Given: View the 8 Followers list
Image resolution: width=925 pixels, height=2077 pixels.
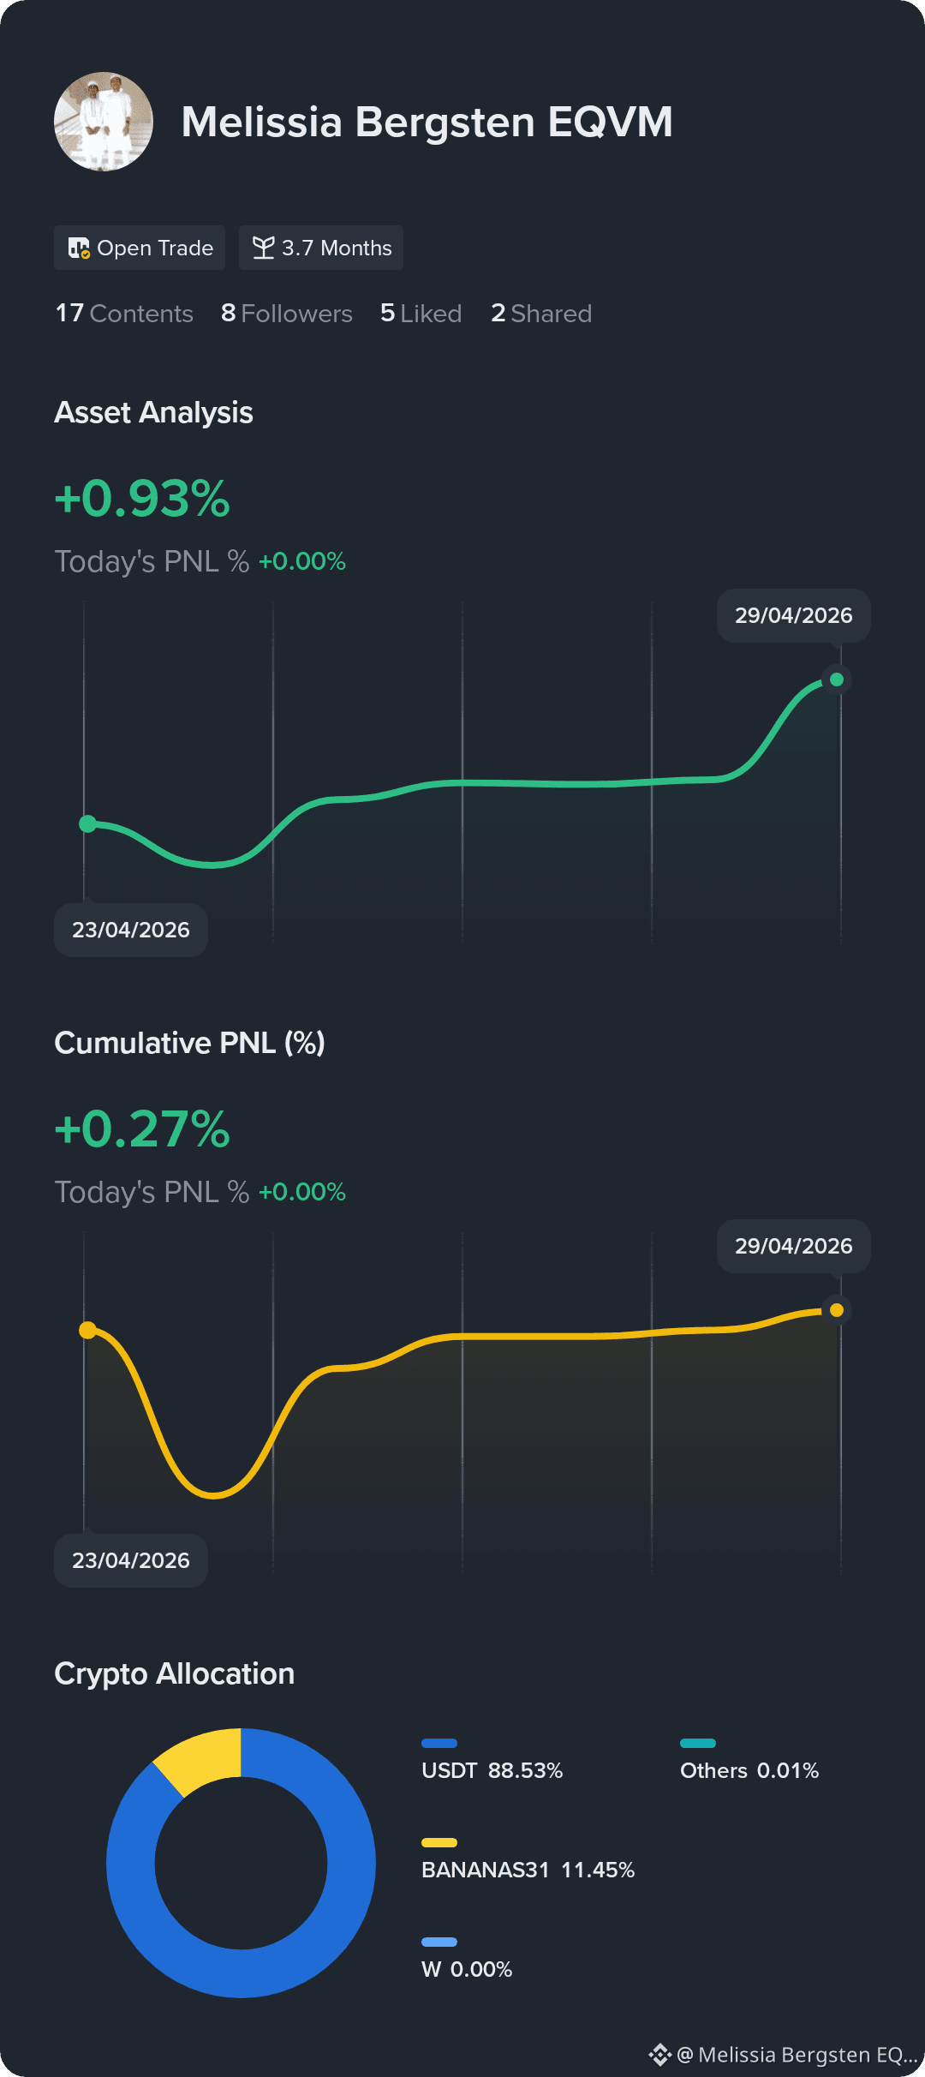Looking at the screenshot, I should [x=287, y=314].
